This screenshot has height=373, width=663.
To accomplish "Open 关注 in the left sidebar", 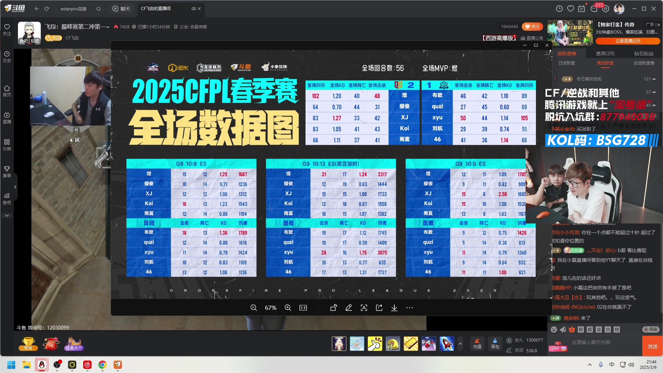I will (x=7, y=30).
